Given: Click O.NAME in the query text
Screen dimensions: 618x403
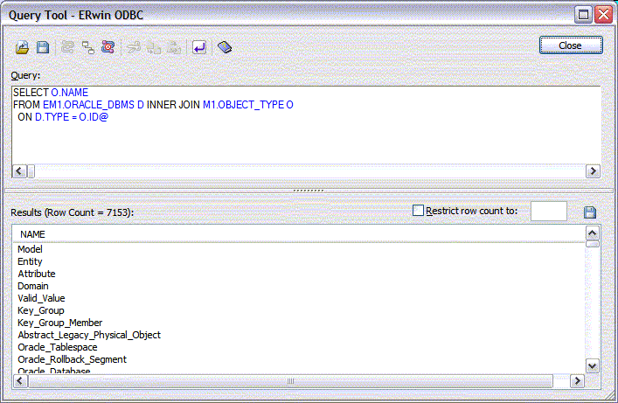Looking at the screenshot, I should (x=70, y=93).
